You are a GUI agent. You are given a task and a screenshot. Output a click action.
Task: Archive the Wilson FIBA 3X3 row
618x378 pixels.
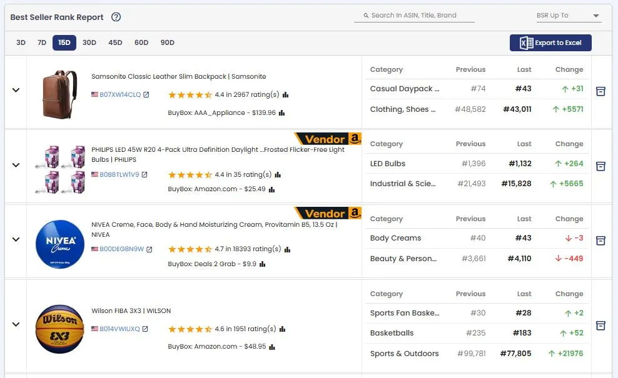click(x=600, y=326)
